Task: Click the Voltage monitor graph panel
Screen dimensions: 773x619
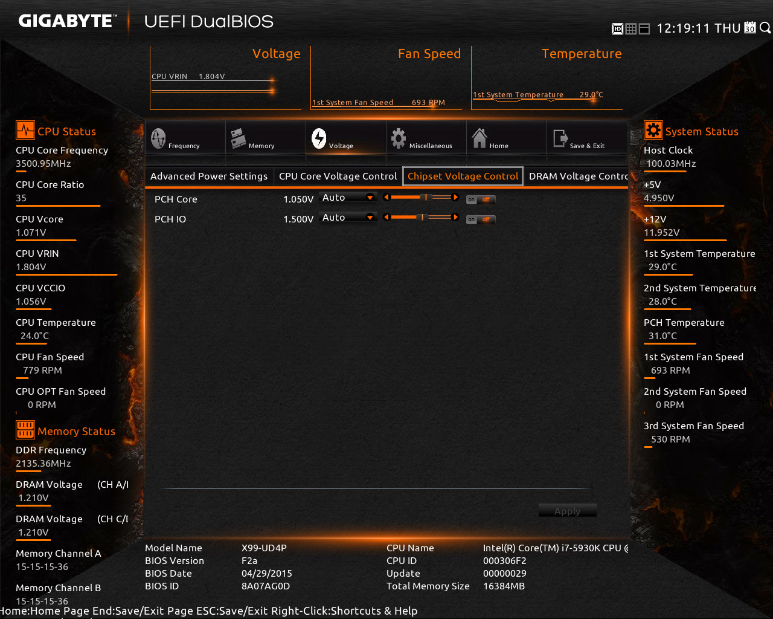Action: (226, 78)
